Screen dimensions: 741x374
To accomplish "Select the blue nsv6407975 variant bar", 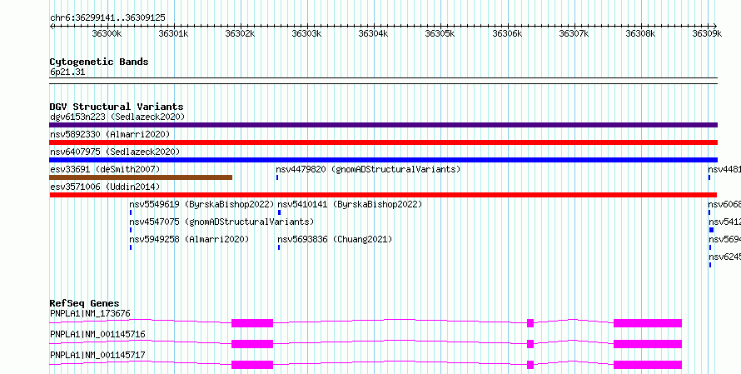I will [383, 160].
